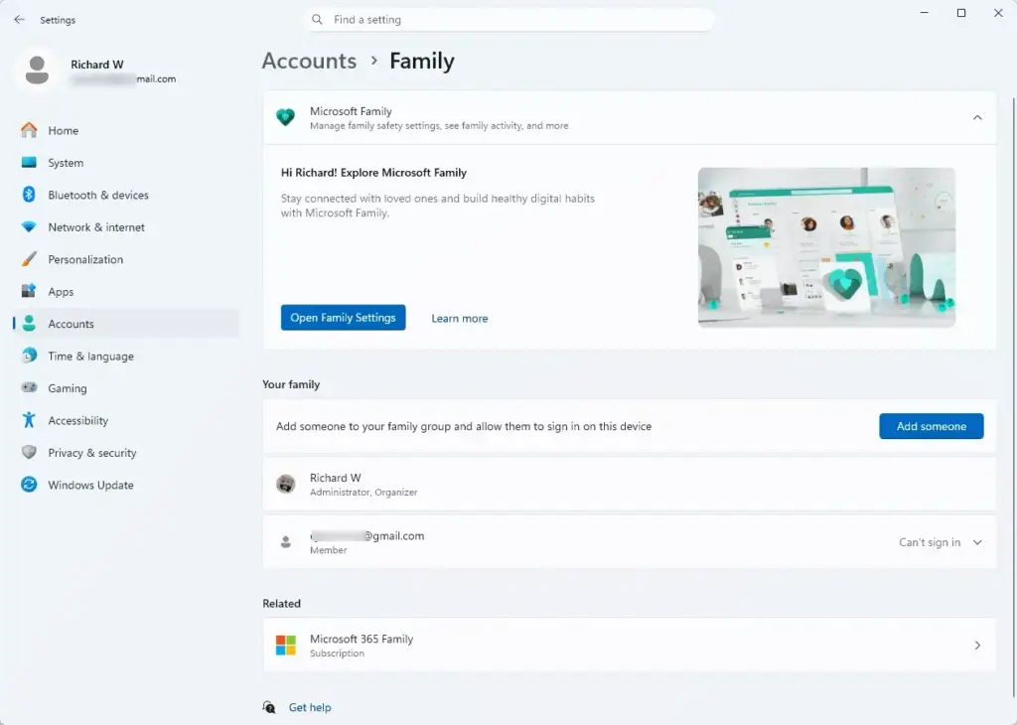
Task: Click the Accounts person icon
Action: (x=29, y=324)
